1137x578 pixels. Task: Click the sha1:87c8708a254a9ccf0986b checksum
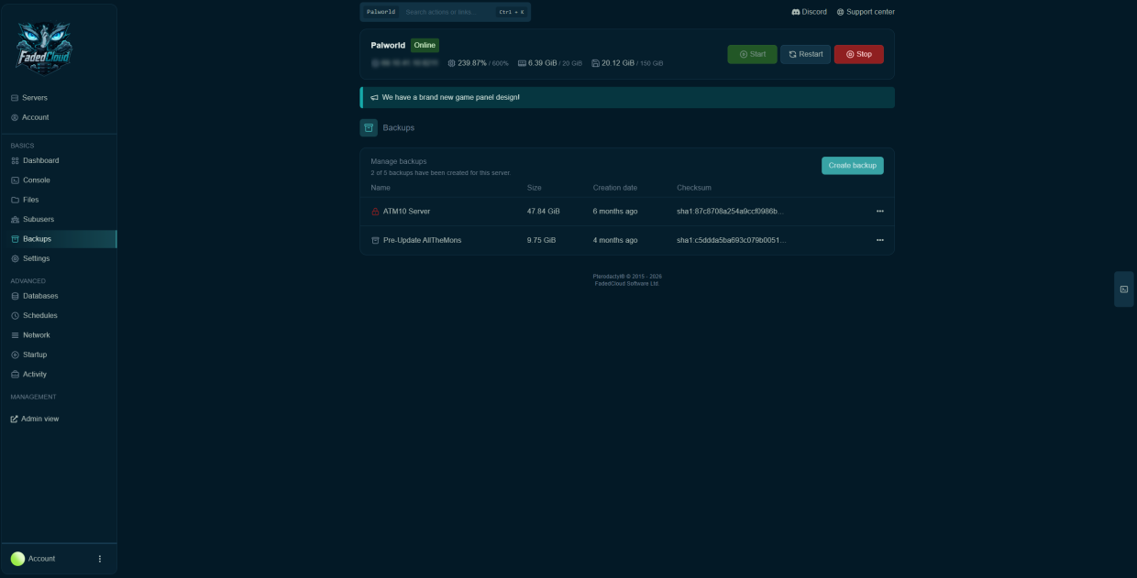730,212
